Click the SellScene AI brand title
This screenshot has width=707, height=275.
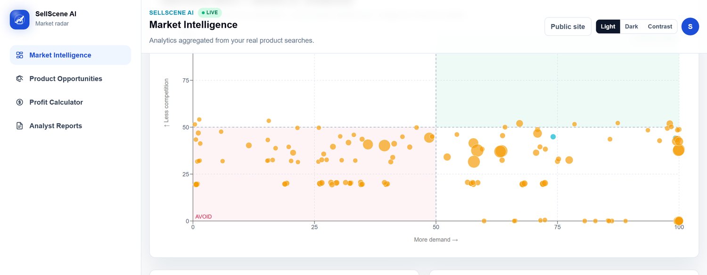point(56,14)
